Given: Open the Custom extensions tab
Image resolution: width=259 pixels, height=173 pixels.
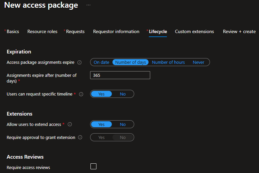Looking at the screenshot, I should click(194, 31).
